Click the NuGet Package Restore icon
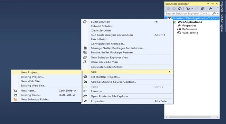 pyautogui.click(x=85, y=52)
